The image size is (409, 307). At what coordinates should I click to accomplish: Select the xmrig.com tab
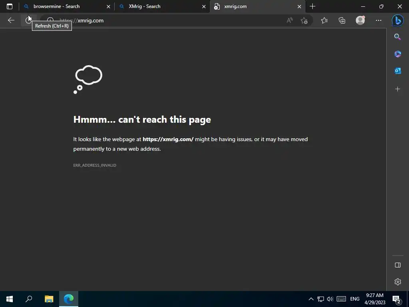point(258,6)
